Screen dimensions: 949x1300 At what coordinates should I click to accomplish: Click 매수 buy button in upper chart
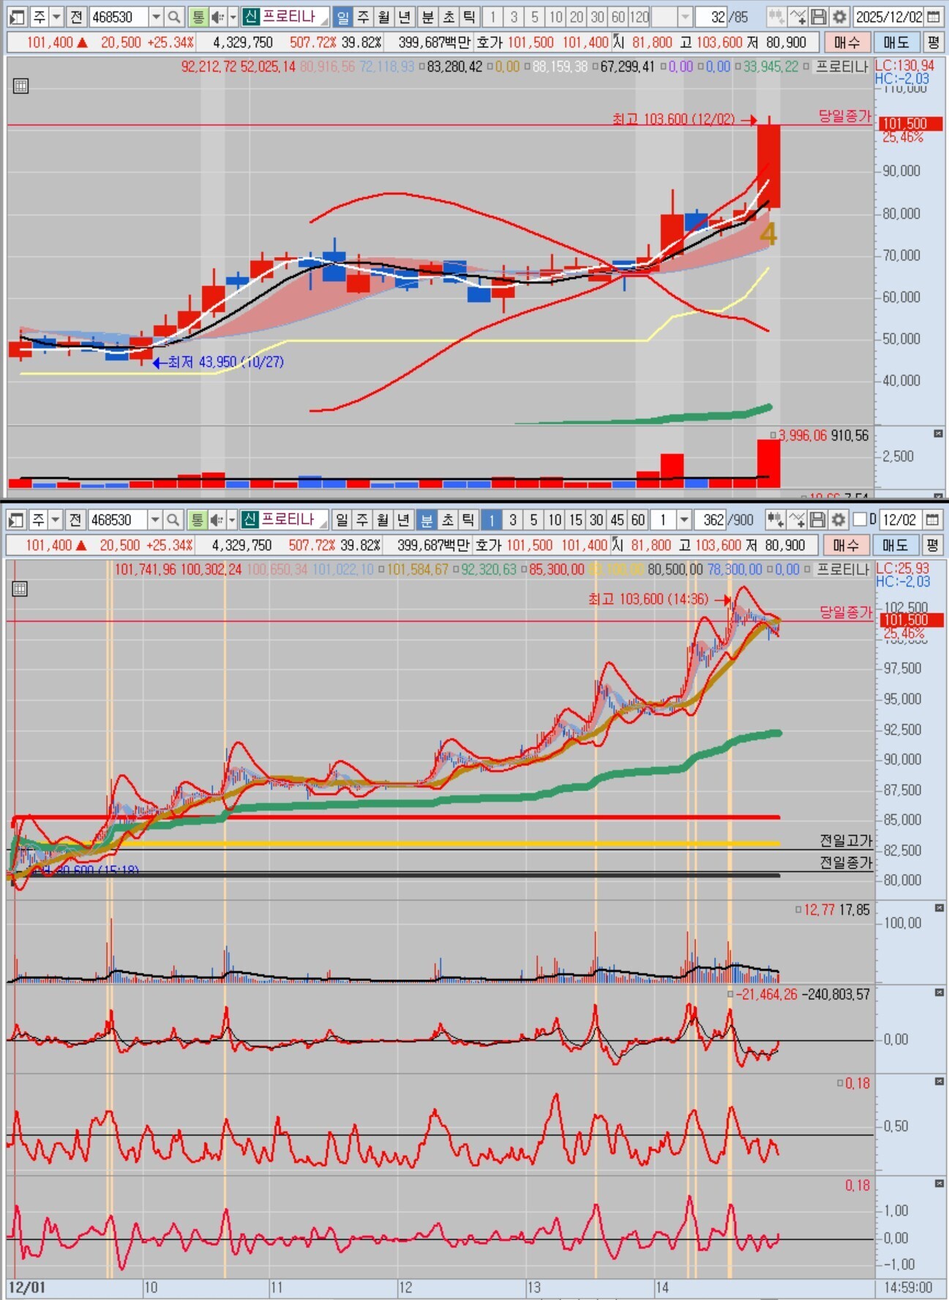pos(848,42)
